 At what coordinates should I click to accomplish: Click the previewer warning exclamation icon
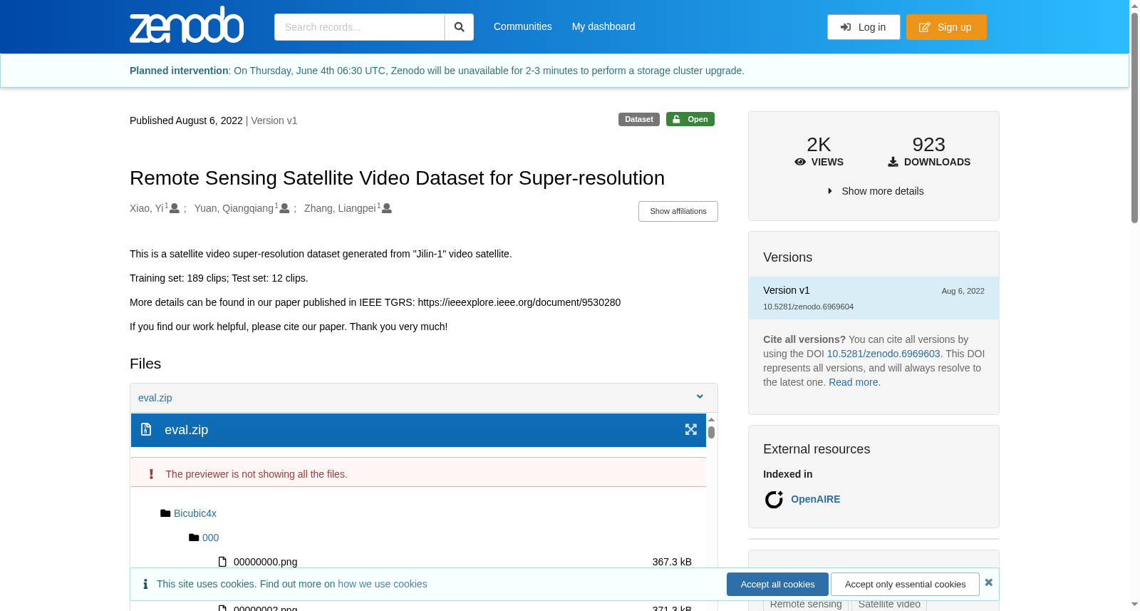[x=151, y=474]
